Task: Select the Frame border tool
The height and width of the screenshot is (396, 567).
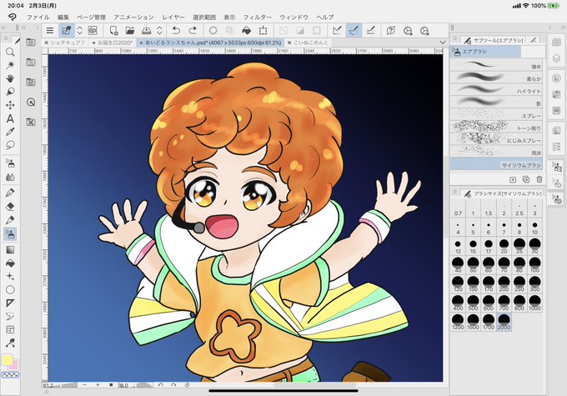Action: click(10, 329)
